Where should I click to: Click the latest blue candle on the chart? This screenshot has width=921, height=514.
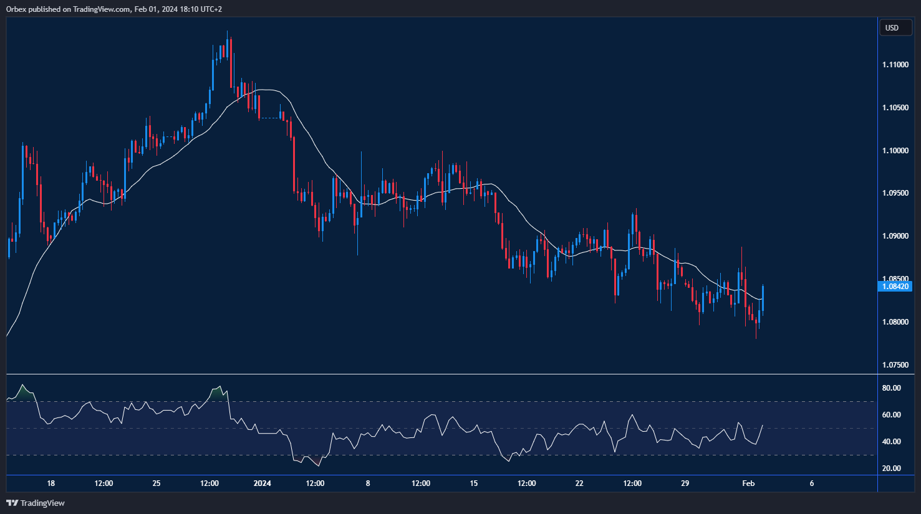[763, 298]
